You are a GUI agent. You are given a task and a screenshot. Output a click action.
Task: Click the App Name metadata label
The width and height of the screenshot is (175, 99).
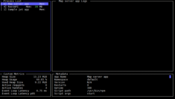tap(60, 77)
